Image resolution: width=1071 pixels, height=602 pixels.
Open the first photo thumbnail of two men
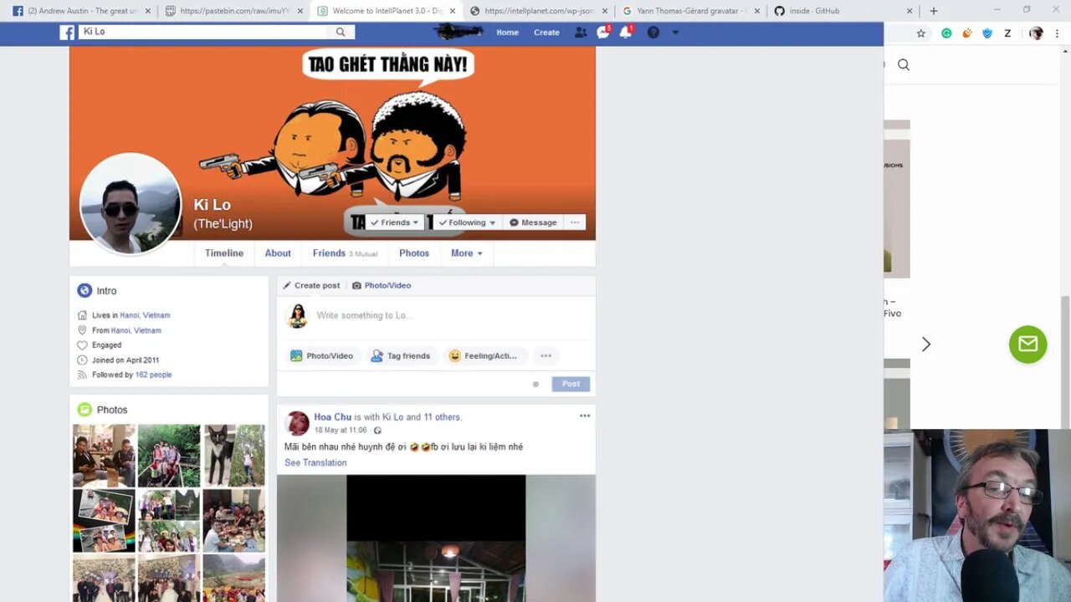point(104,456)
